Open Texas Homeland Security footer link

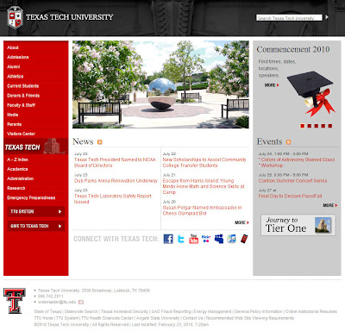124,311
